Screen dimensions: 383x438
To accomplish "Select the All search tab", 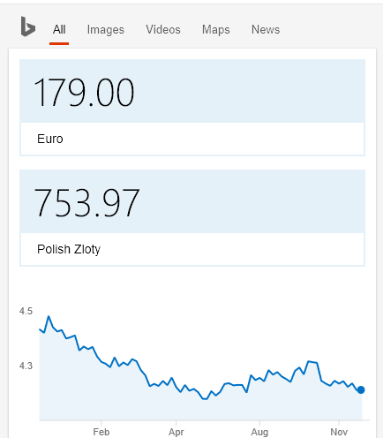I will [59, 30].
